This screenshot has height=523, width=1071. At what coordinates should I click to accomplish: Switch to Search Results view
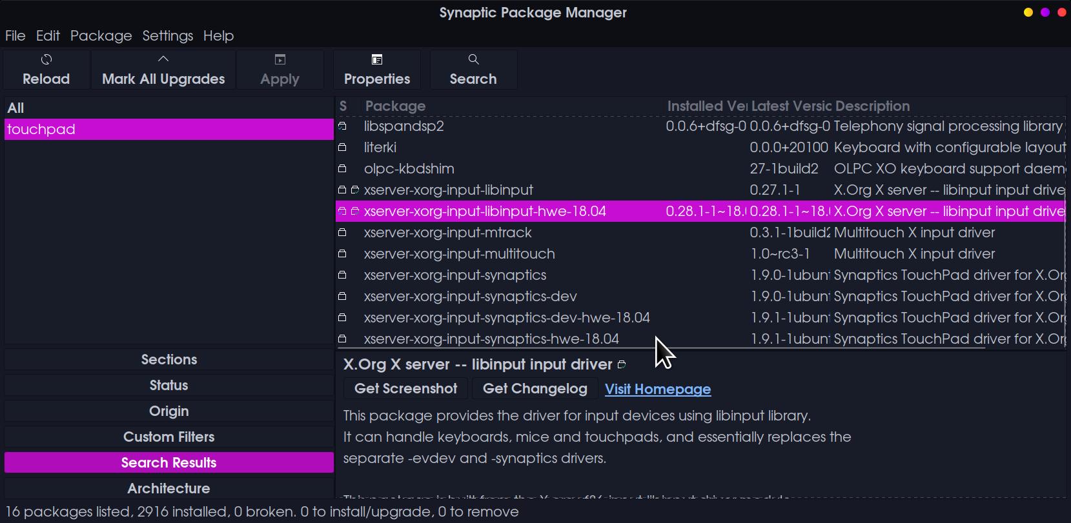[x=169, y=462]
